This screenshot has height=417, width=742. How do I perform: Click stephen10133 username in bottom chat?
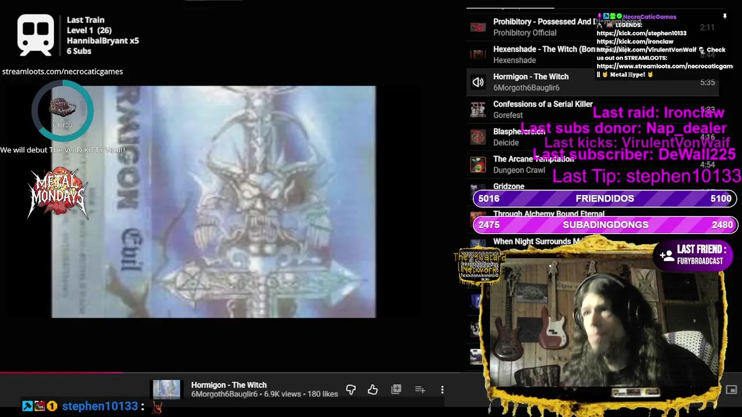100,407
